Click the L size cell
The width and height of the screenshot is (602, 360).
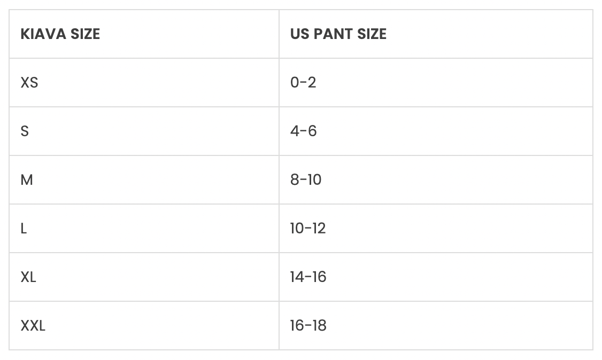point(24,229)
